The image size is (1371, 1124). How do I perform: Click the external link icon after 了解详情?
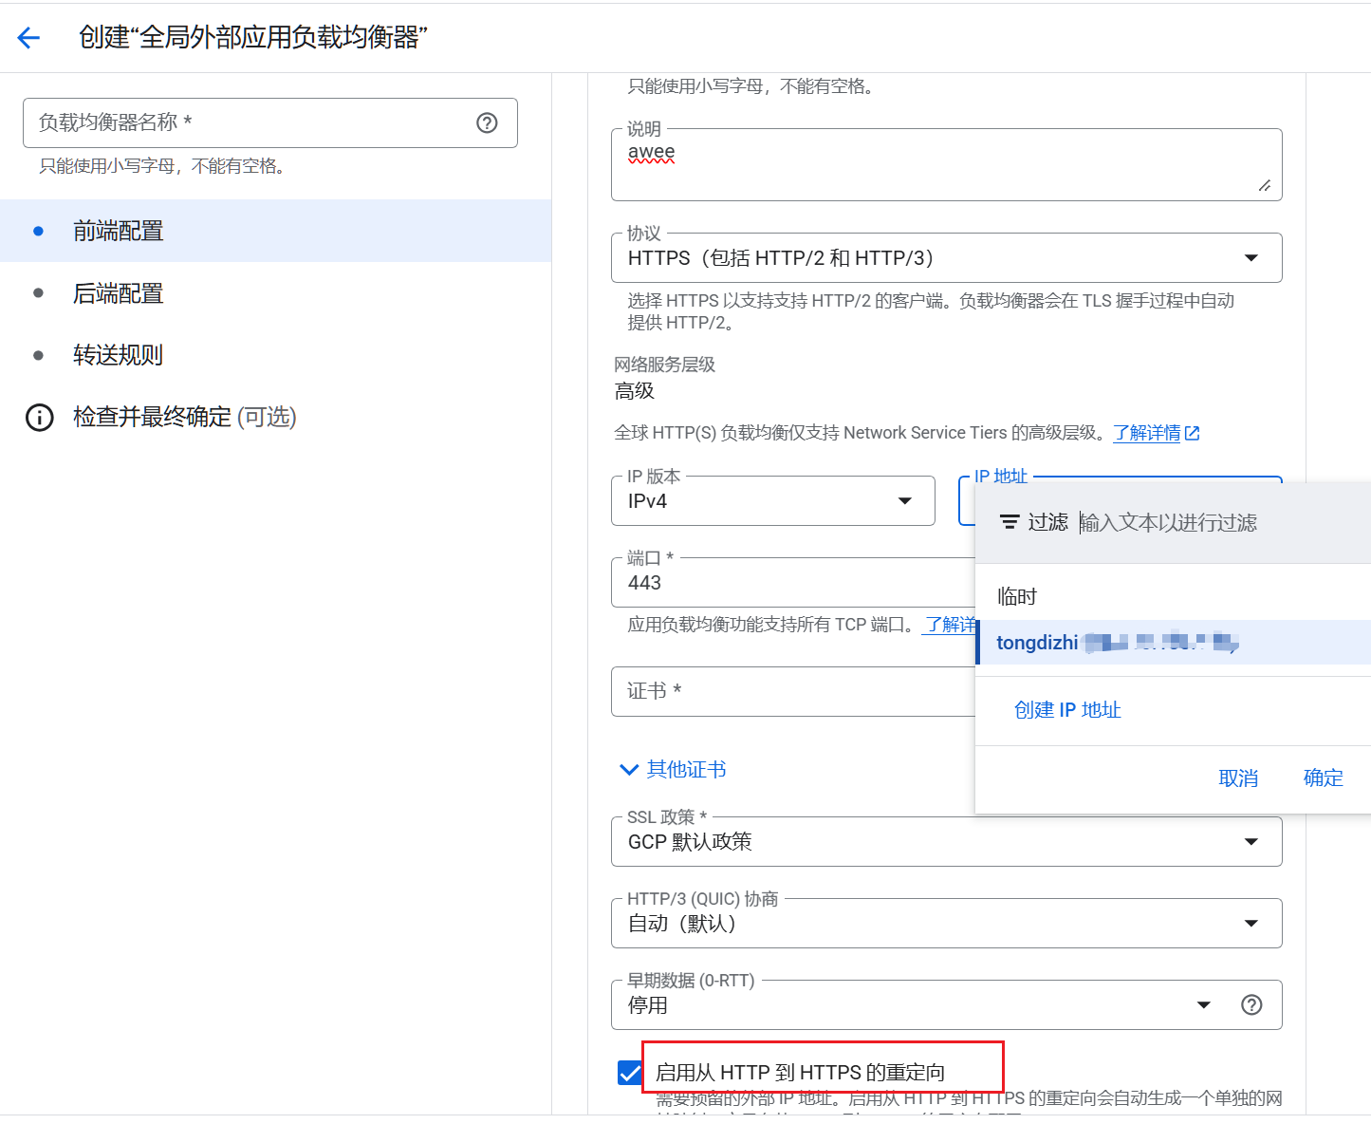pyautogui.click(x=1193, y=433)
